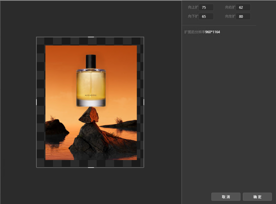
Task: Click the perfume bottle in the preview
Action: point(91,87)
